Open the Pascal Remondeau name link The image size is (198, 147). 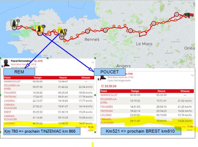point(22,61)
